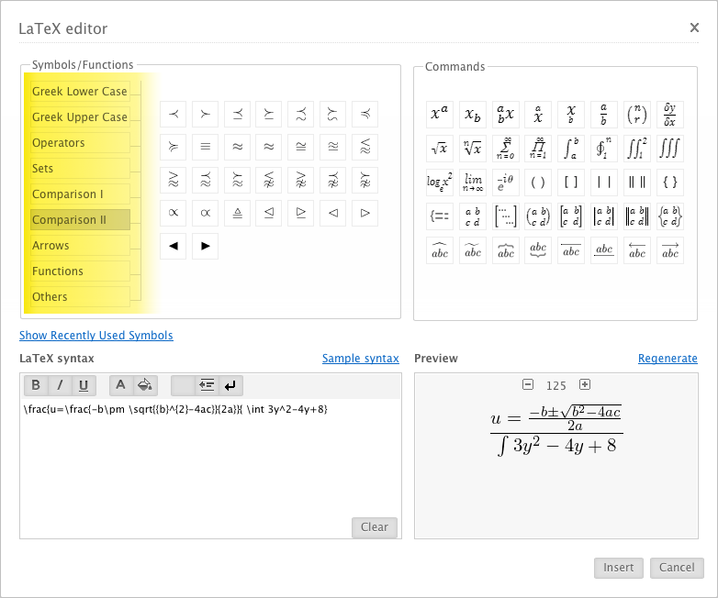Toggle underline formatting in syntax toolbar

pos(84,385)
